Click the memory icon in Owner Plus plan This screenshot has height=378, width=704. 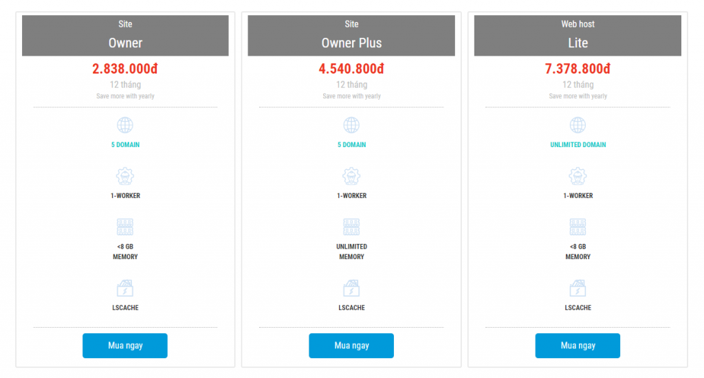(351, 227)
